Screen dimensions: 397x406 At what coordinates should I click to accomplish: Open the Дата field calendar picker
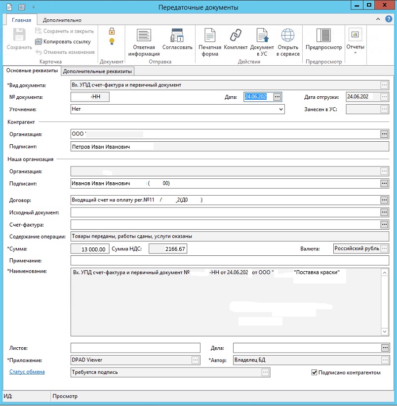[277, 97]
